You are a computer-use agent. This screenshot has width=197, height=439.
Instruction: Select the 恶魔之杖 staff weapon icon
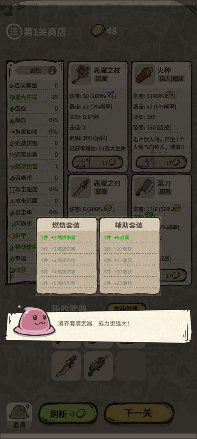81,74
